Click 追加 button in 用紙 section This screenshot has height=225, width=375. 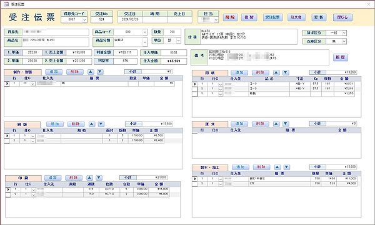pos(239,72)
